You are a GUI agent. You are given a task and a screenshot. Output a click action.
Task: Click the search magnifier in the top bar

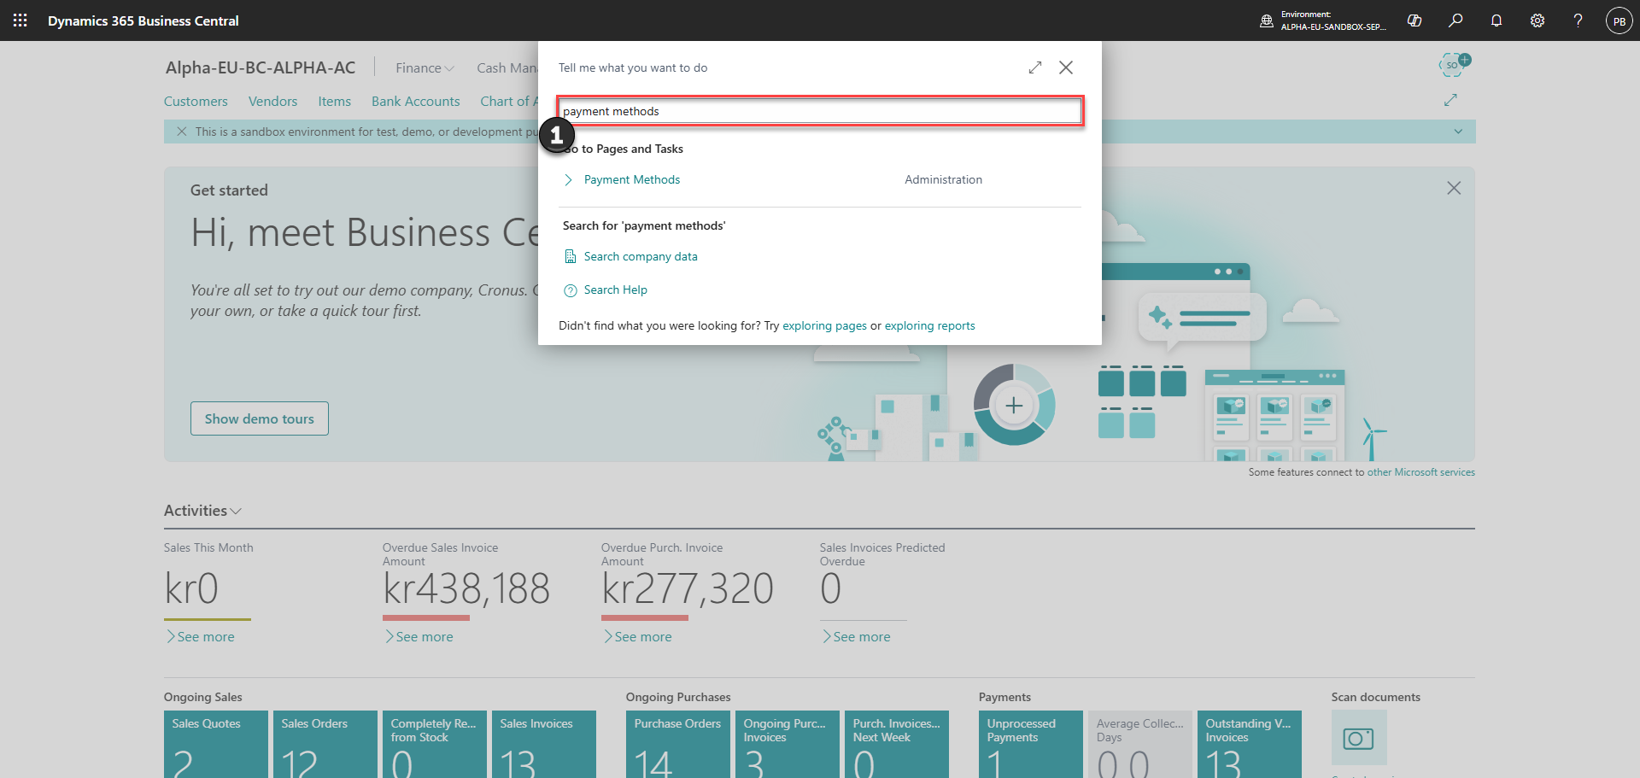click(1455, 20)
